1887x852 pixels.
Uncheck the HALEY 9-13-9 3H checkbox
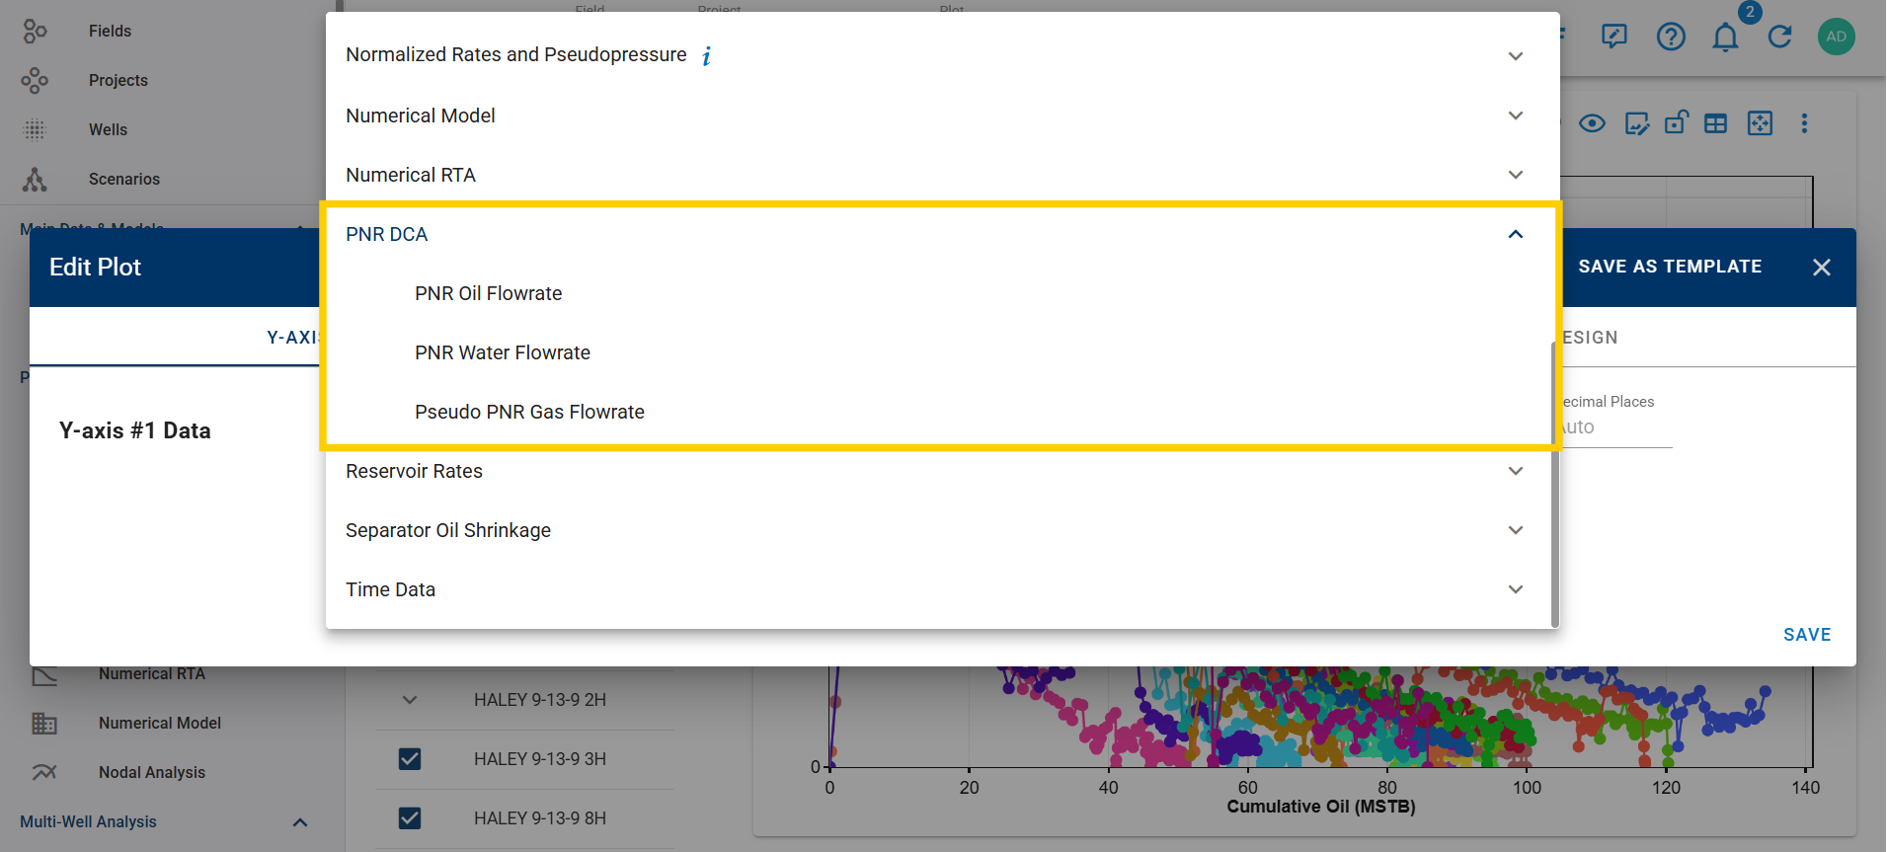410,759
